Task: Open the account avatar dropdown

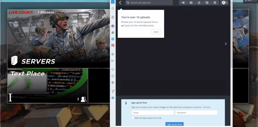Action: coord(225,3)
